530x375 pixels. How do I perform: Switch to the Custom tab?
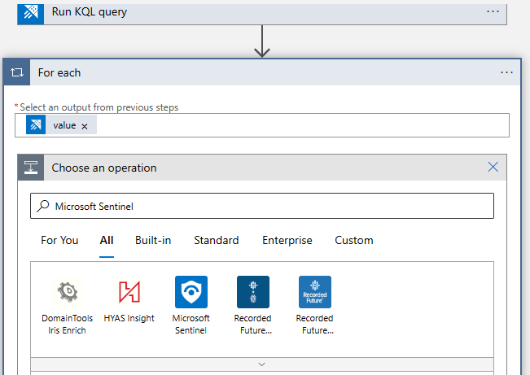click(354, 240)
